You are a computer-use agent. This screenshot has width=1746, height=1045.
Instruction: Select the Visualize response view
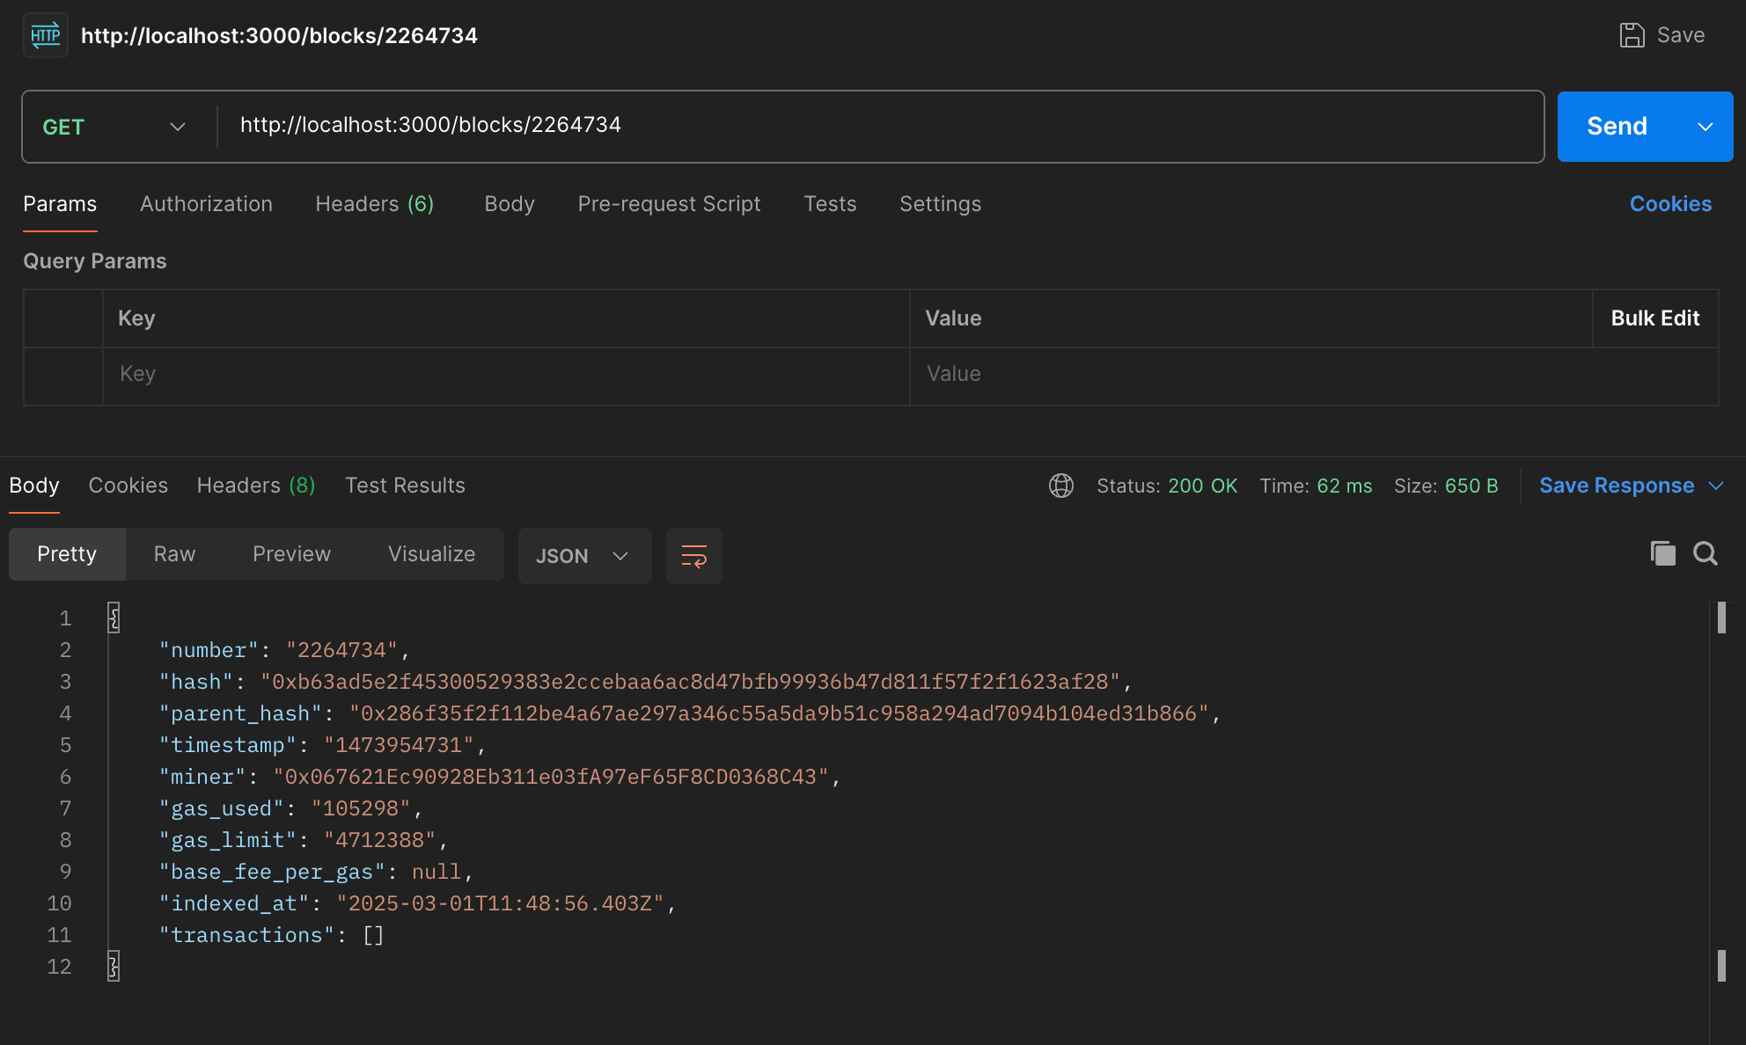(431, 554)
